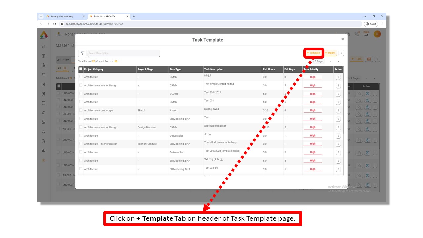Click High priority badge in 'Test' row

pos(313,119)
